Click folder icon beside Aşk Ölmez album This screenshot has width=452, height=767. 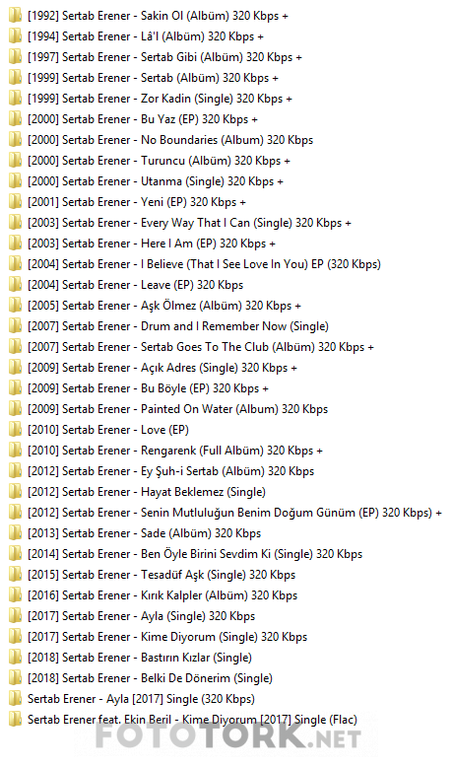pos(15,306)
